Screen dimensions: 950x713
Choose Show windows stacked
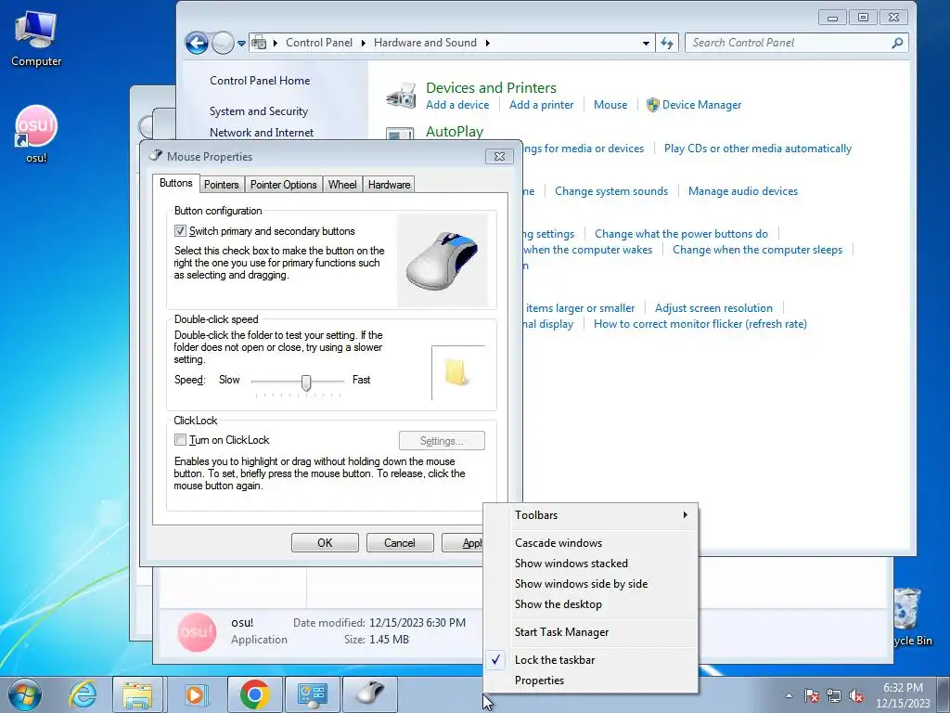[591, 564]
